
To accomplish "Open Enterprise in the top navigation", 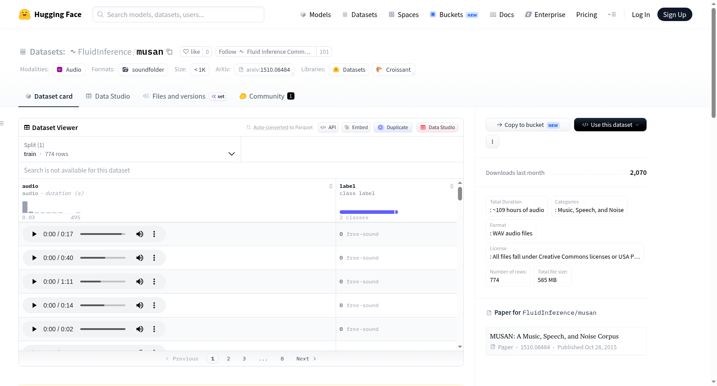I will [x=545, y=14].
